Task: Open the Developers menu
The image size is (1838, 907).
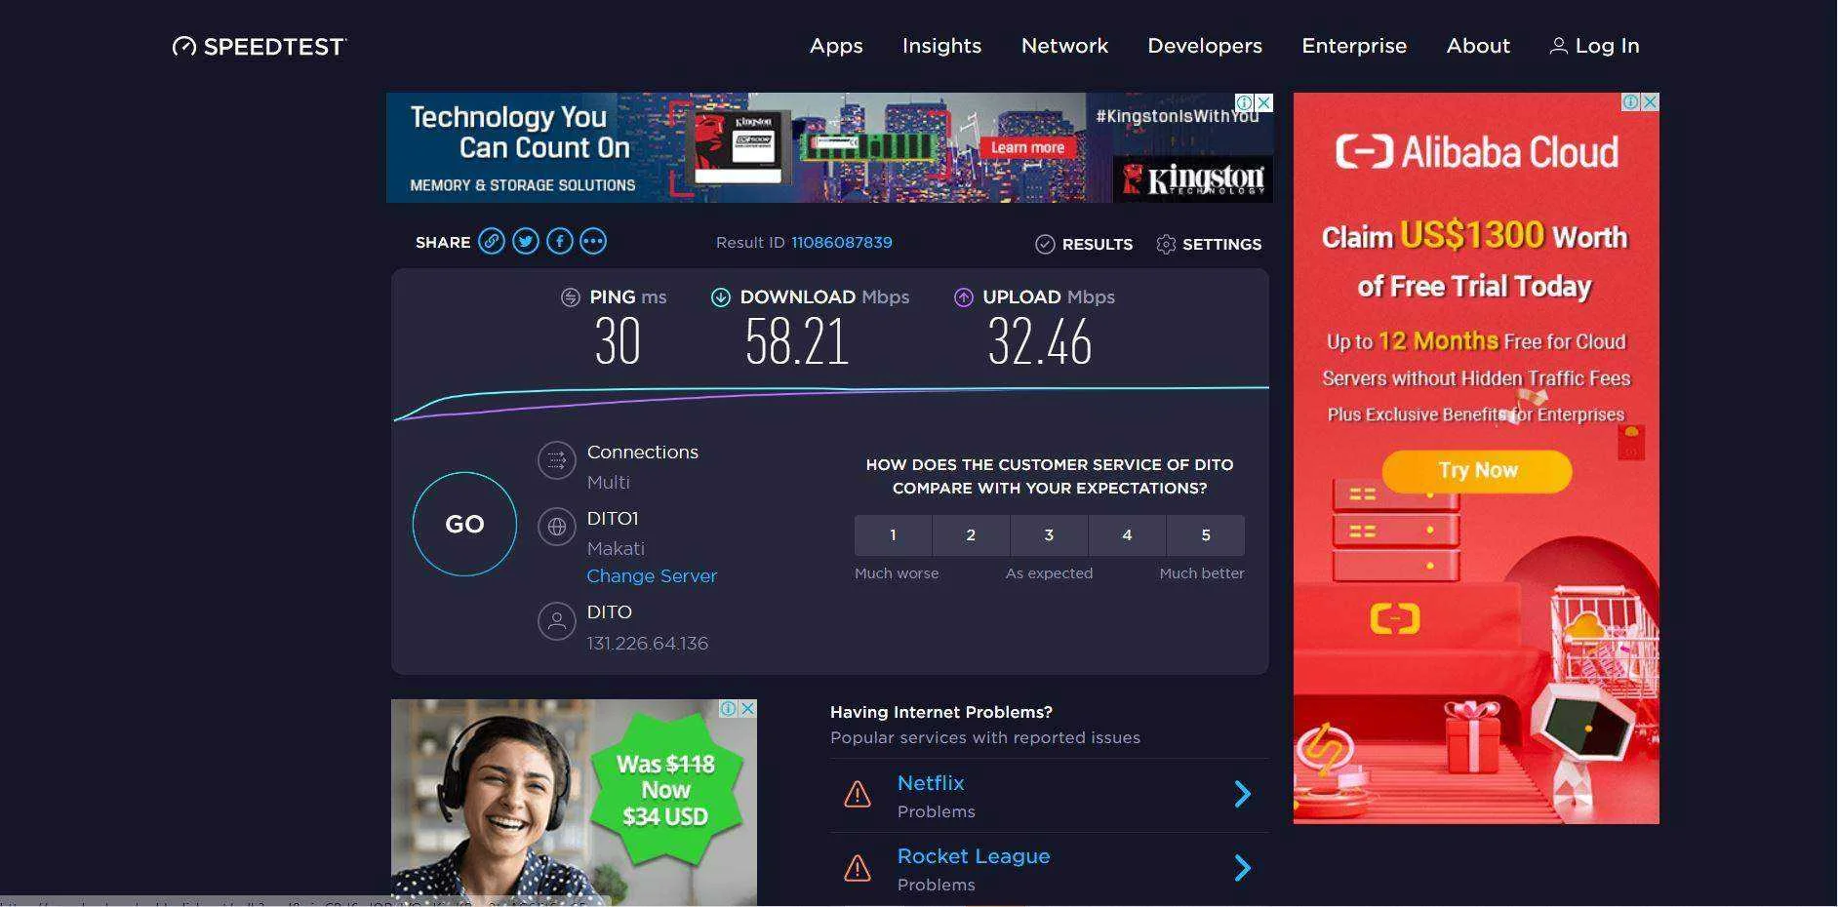Action: pos(1205,46)
